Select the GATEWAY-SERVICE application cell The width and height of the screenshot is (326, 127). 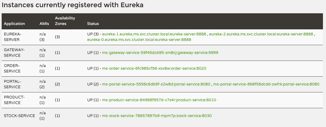[14, 53]
